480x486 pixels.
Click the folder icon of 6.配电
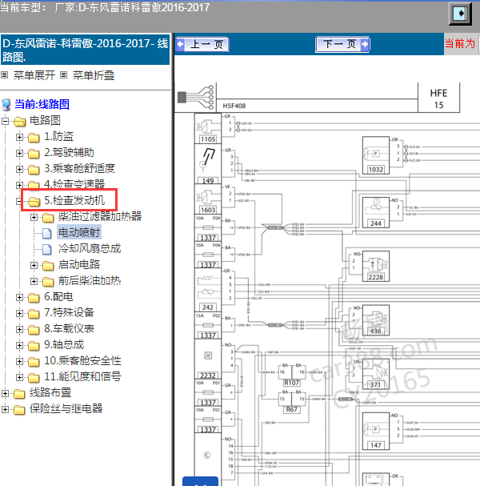click(x=34, y=298)
